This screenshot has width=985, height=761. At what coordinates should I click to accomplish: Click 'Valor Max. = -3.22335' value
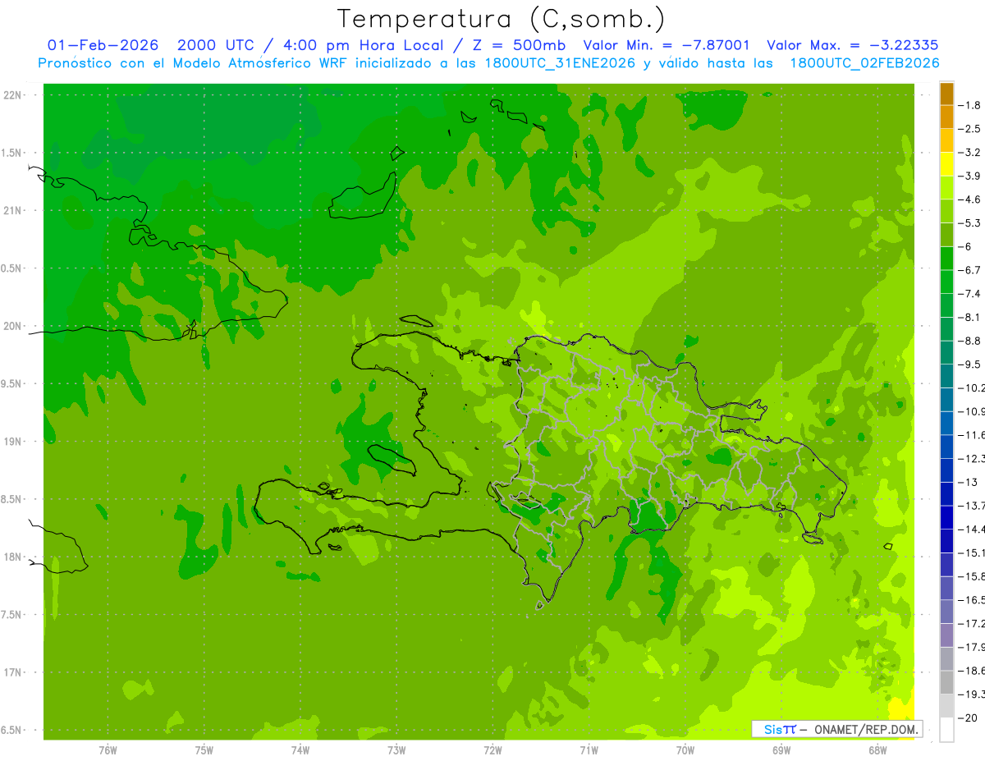click(853, 45)
